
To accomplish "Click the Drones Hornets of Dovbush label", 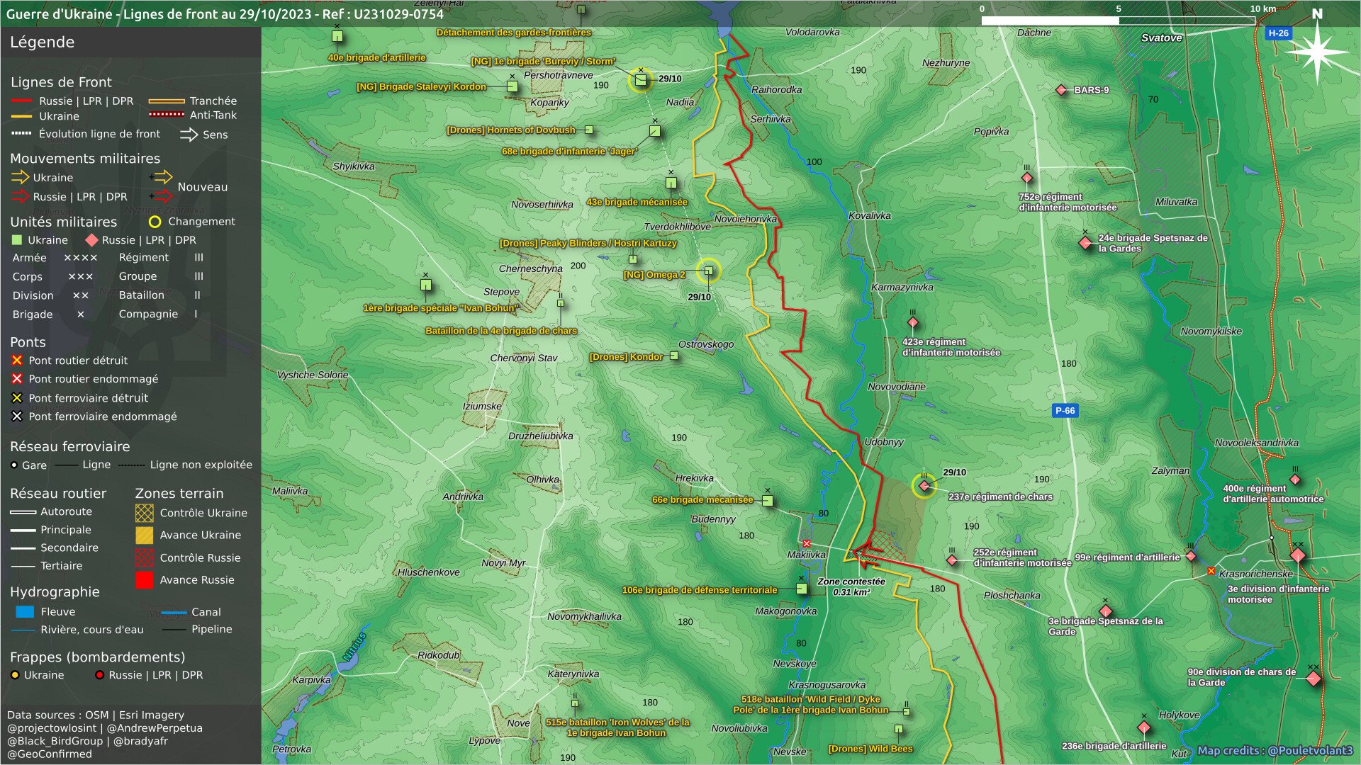I will click(x=511, y=130).
